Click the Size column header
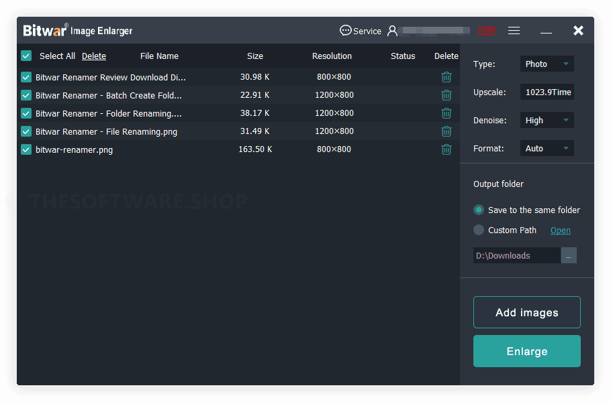 click(255, 56)
